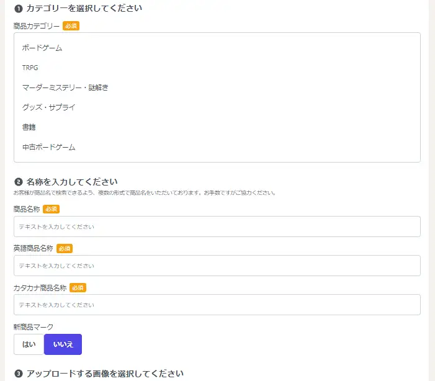Click 必須 badge beside カタカナ商品名称
Image resolution: width=435 pixels, height=381 pixels.
point(78,287)
